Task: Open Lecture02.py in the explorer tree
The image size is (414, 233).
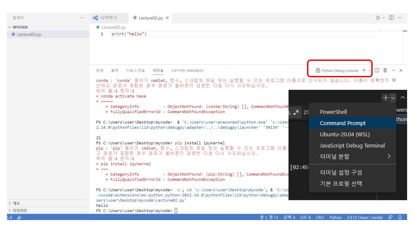Action: (29, 35)
